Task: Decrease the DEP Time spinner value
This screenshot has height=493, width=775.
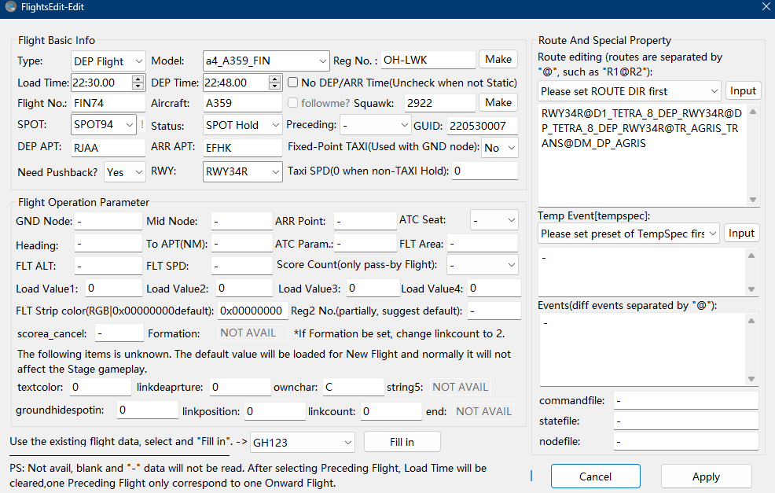Action: (275, 86)
